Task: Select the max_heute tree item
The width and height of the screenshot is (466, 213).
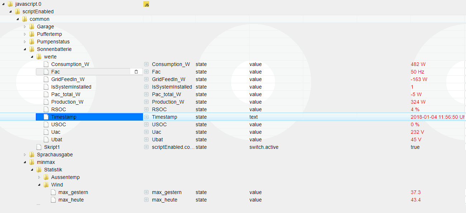Action: coord(71,200)
